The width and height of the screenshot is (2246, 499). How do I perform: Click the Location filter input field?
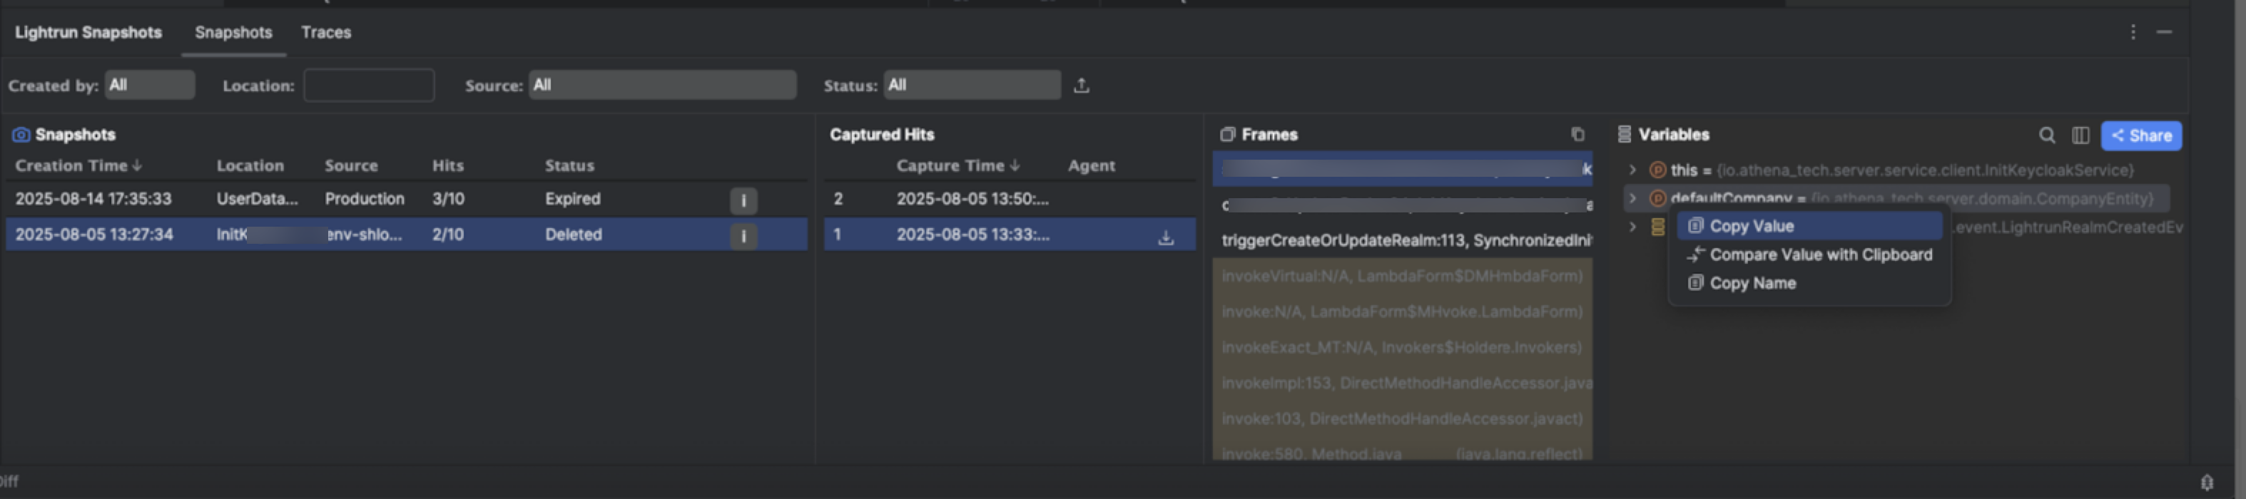pyautogui.click(x=369, y=86)
